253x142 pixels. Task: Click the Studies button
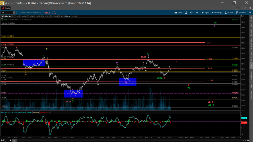[229, 13]
